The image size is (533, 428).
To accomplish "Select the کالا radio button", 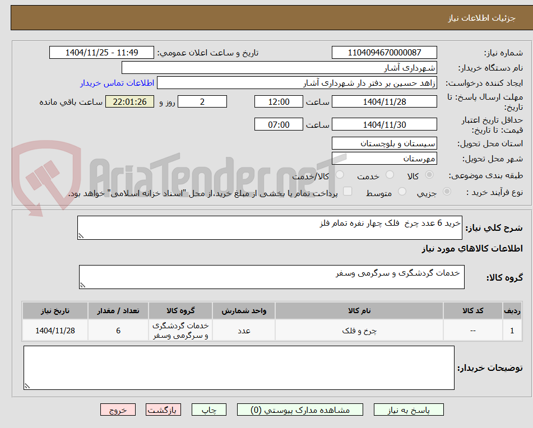I will 429,175.
